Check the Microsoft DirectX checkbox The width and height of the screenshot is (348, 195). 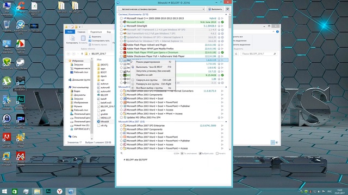pyautogui.click(x=121, y=22)
